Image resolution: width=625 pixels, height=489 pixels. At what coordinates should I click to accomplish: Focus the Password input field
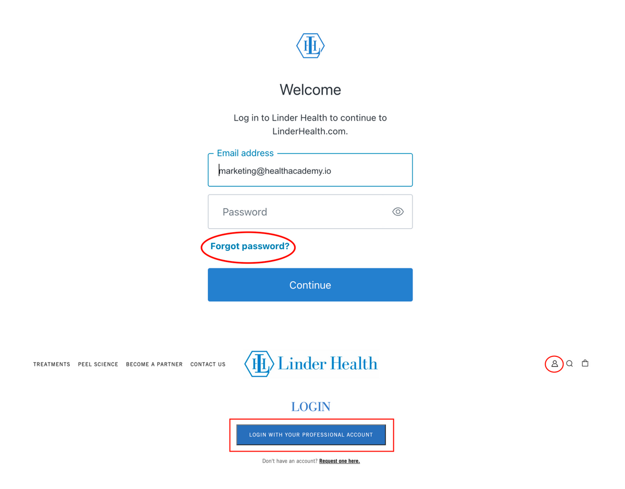click(310, 212)
